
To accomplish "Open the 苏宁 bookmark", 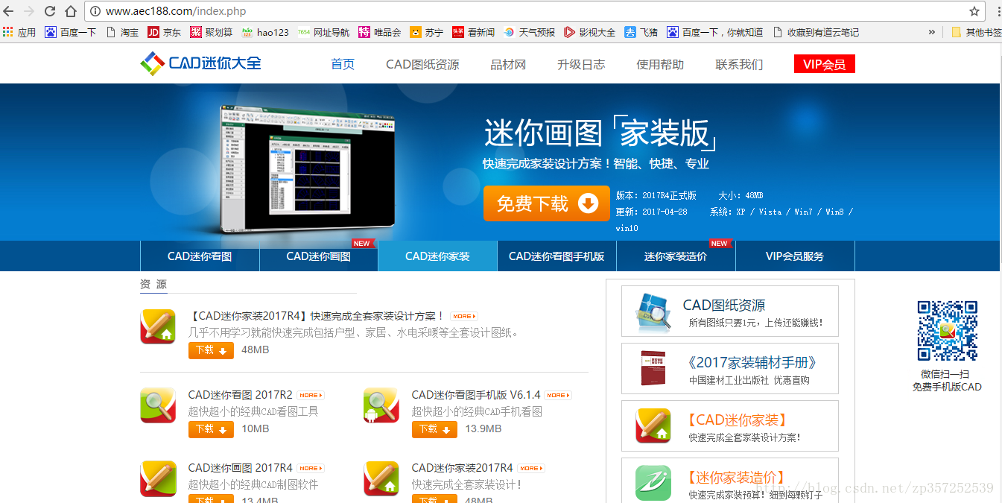I will click(427, 32).
